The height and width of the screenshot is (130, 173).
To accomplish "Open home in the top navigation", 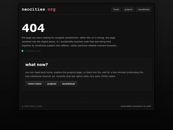I will click(116, 10).
